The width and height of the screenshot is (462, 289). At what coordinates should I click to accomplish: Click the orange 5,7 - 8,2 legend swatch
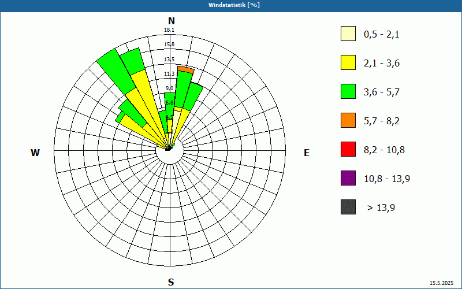(348, 120)
